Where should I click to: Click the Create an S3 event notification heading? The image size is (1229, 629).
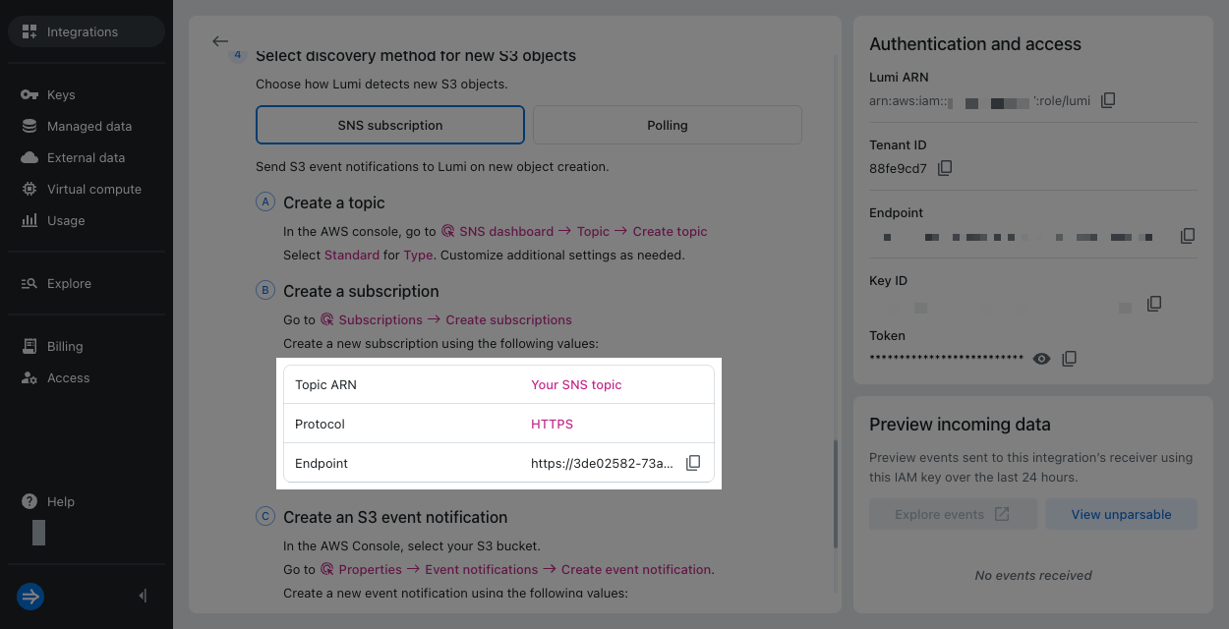point(395,517)
